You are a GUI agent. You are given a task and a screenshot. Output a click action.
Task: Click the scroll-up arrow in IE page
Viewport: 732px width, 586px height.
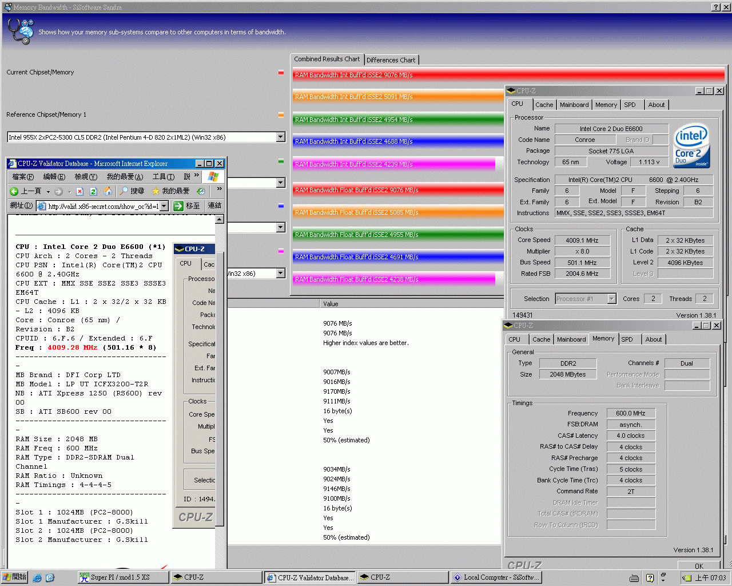[220, 219]
